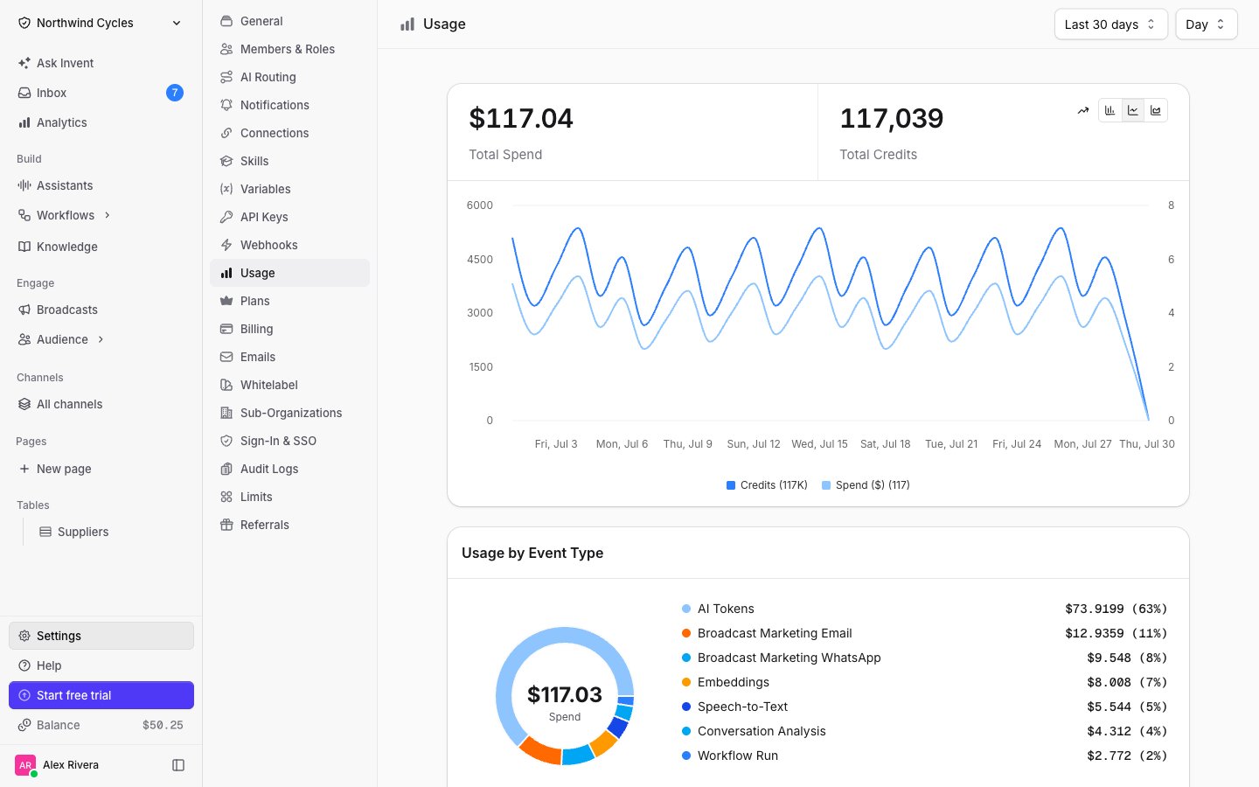Select the Usage settings tab
The width and height of the screenshot is (1259, 787).
[x=289, y=273]
